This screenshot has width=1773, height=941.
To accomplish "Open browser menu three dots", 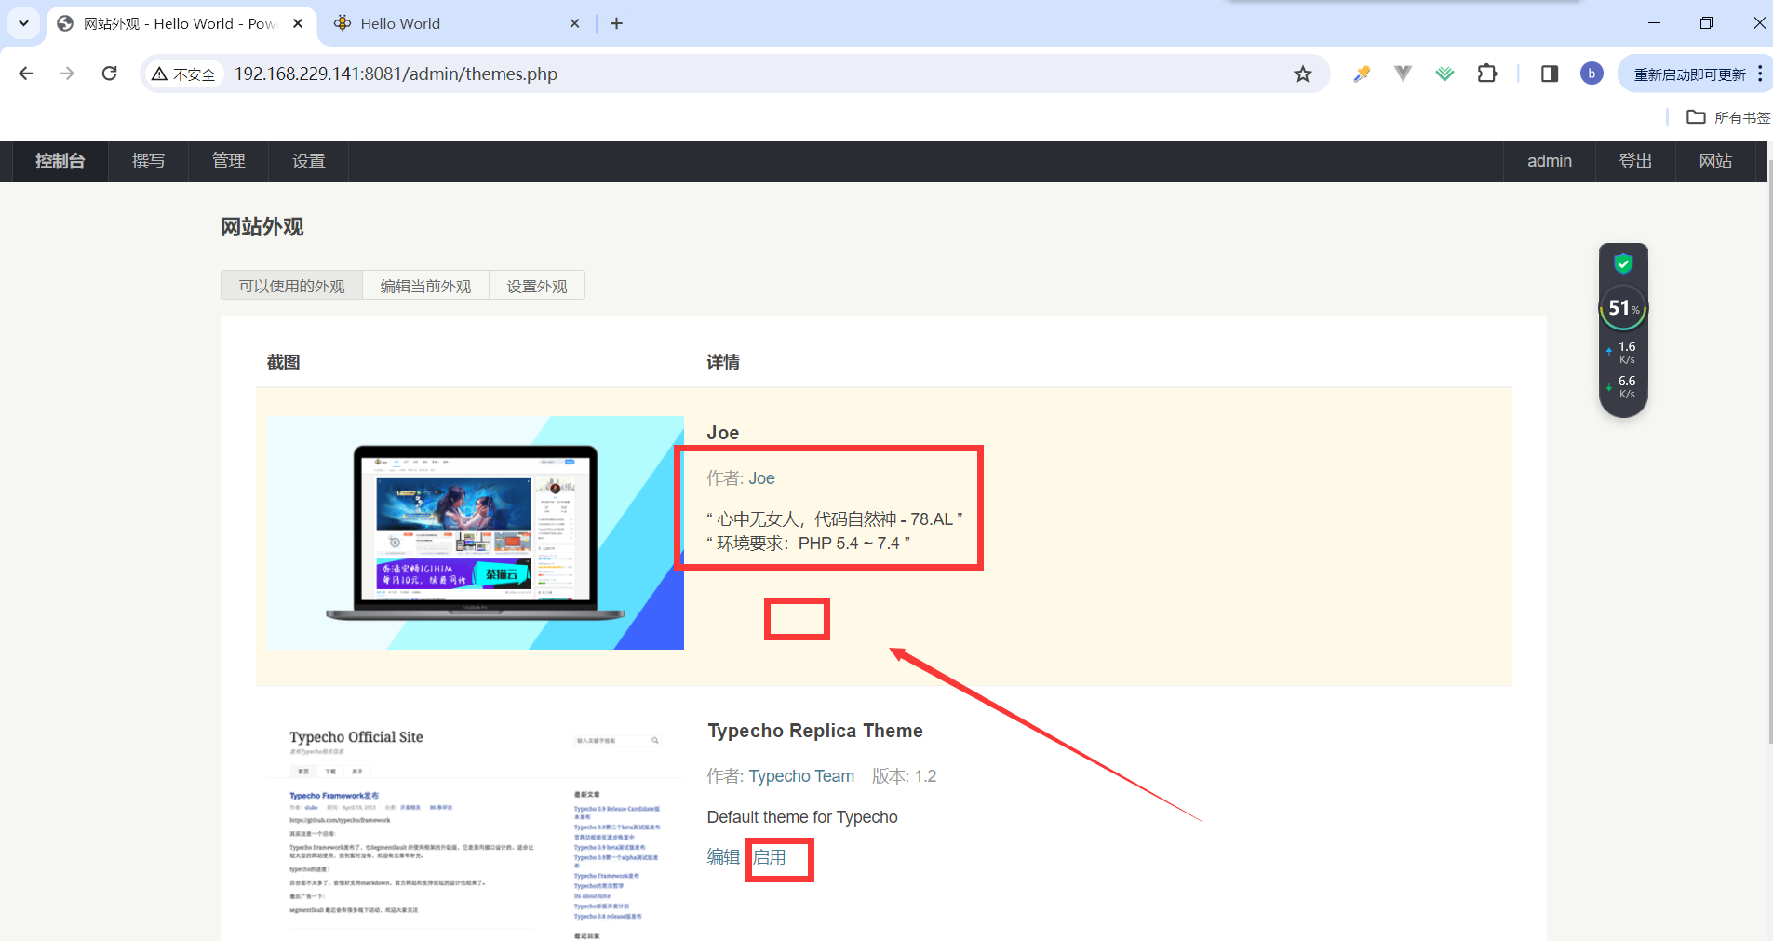I will tap(1760, 74).
